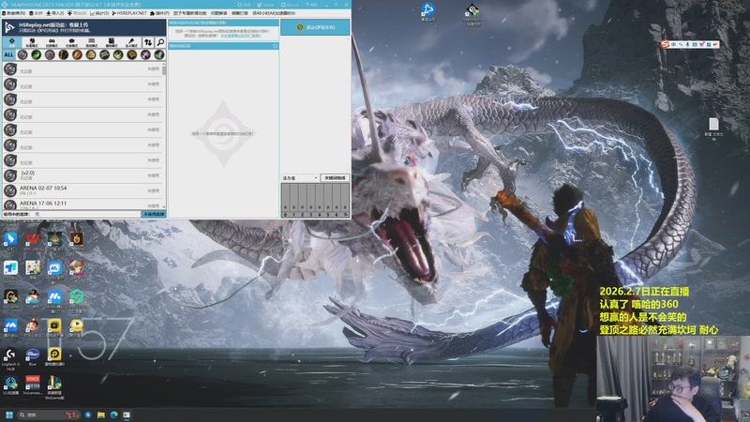Image resolution: width=750 pixels, height=422 pixels.
Task: Open the desktop icon right of ship icon
Action: click(472, 13)
